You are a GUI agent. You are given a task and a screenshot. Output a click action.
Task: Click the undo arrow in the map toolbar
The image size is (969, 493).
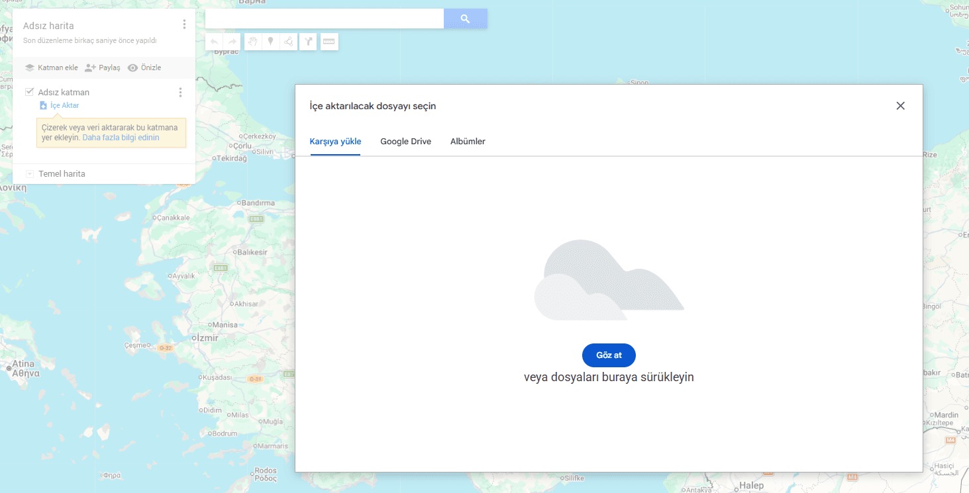point(214,42)
